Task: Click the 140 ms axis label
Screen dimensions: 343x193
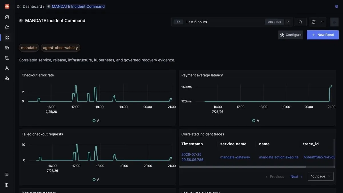Action: [186, 87]
